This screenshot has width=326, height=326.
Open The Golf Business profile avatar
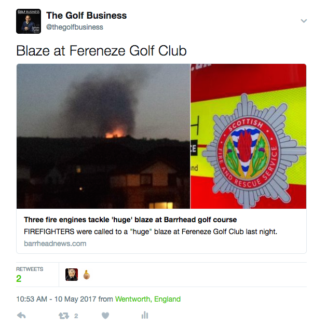tap(29, 21)
